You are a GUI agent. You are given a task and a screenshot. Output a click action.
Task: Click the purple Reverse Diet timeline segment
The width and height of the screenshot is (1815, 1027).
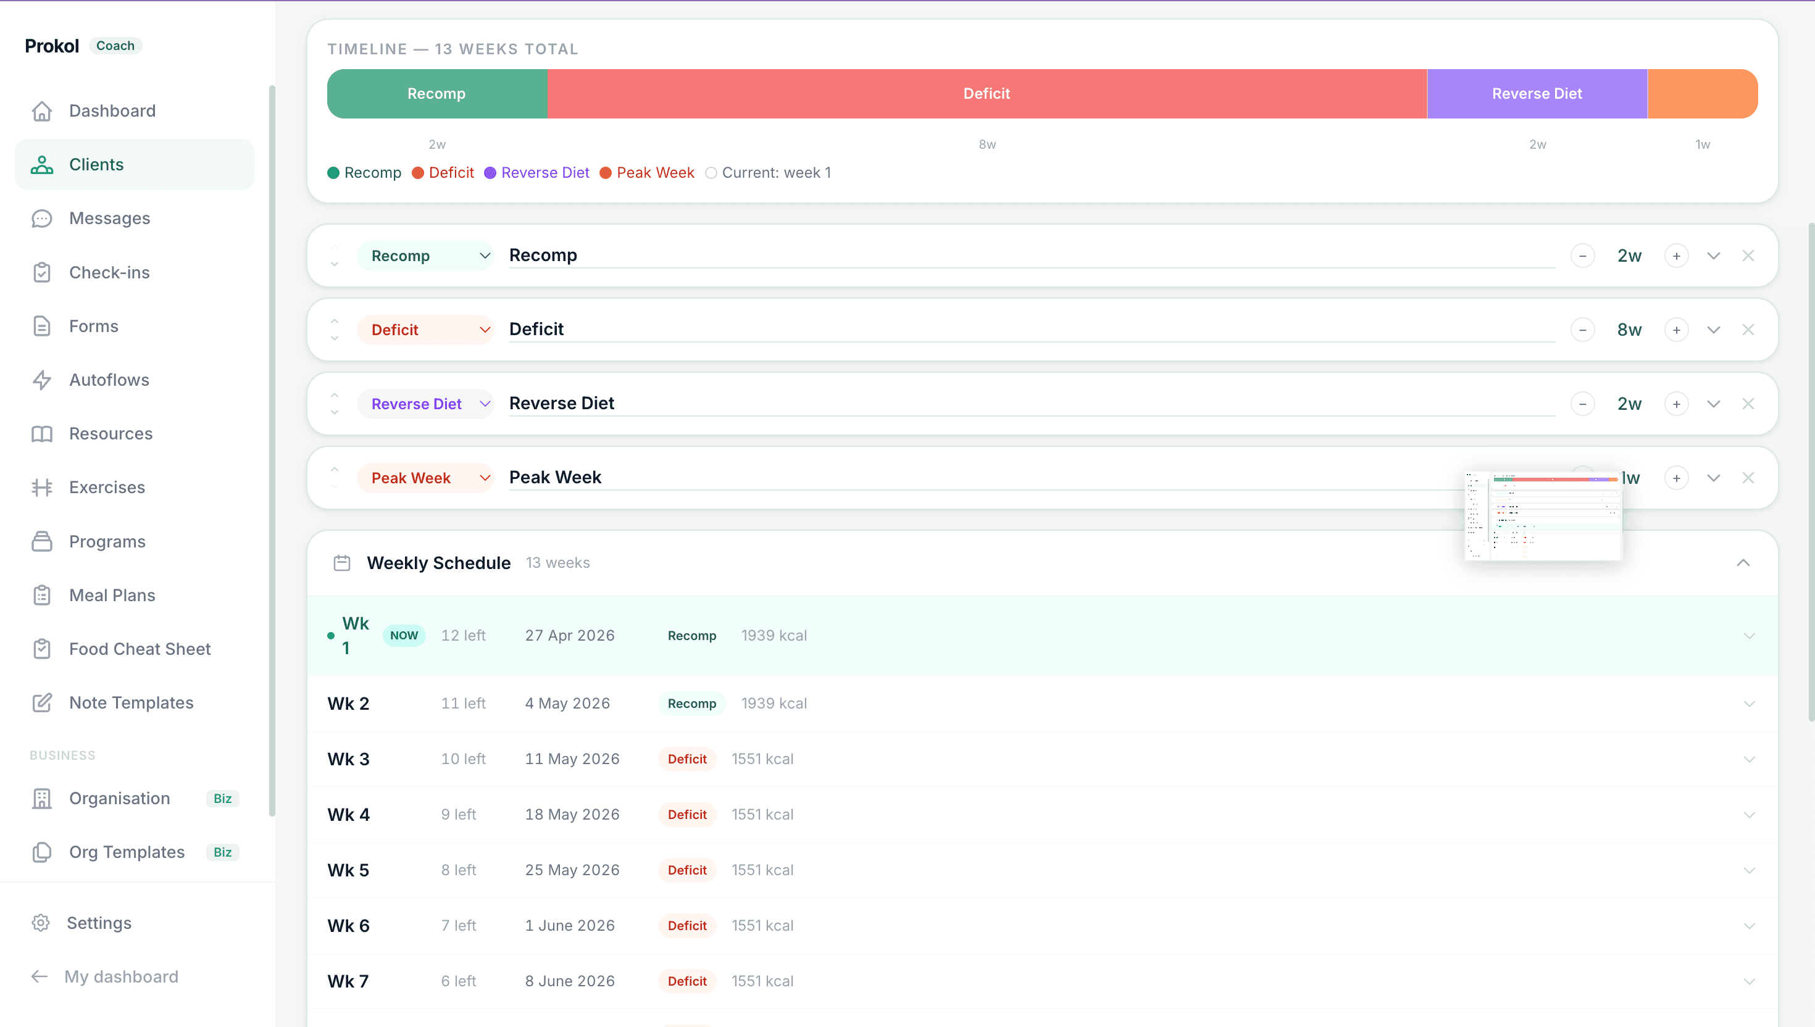(x=1537, y=94)
